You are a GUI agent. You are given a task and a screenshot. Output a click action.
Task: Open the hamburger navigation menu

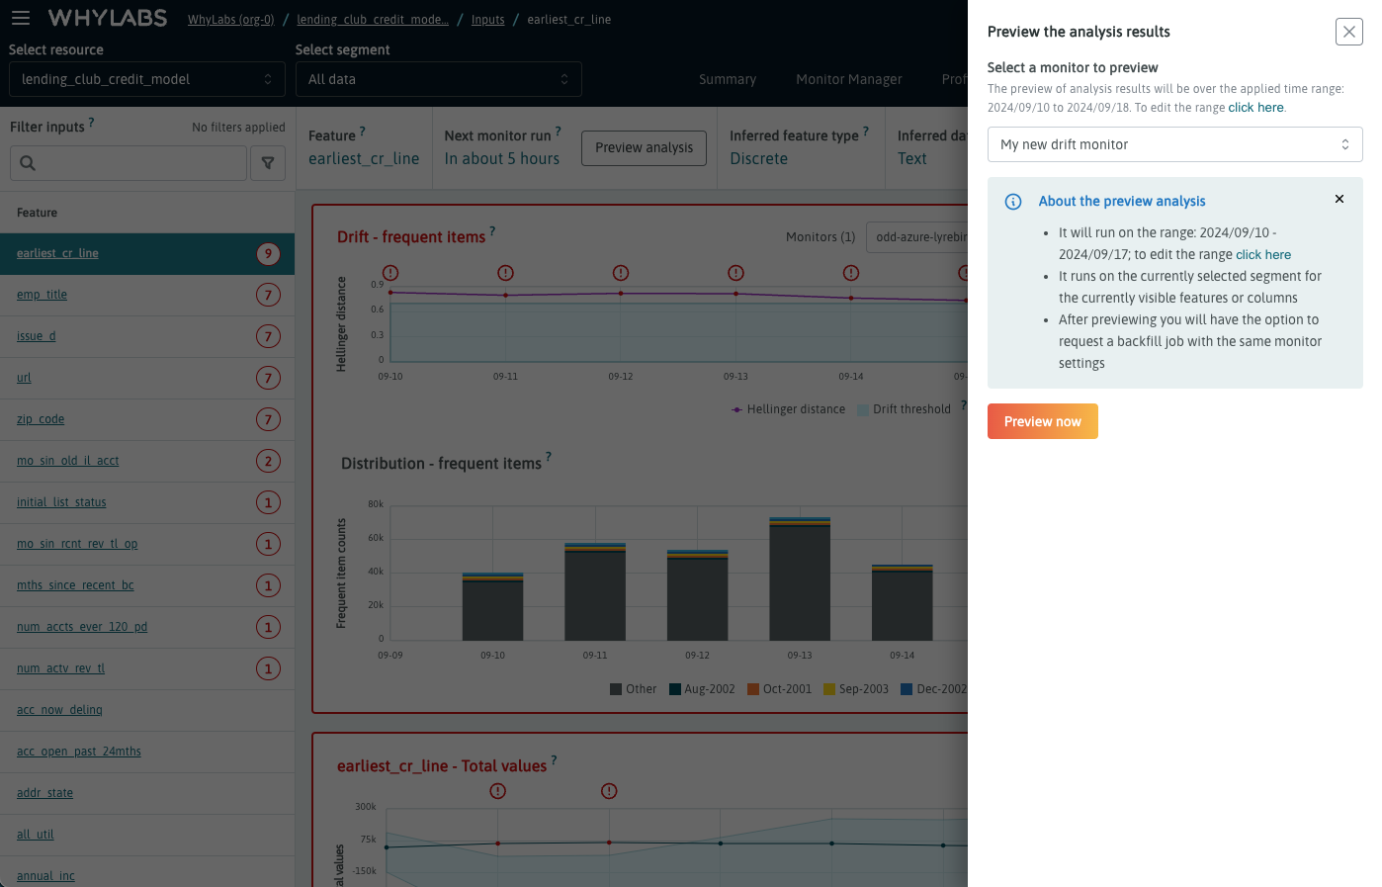pyautogui.click(x=21, y=18)
